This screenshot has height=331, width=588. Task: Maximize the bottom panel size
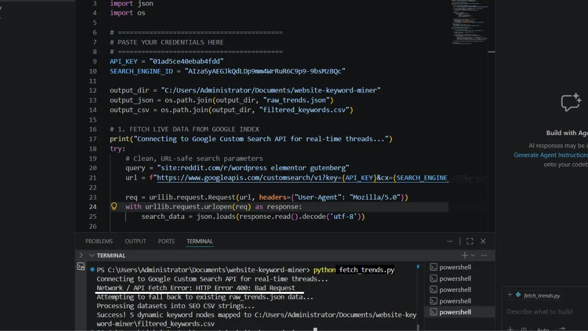tap(469, 241)
